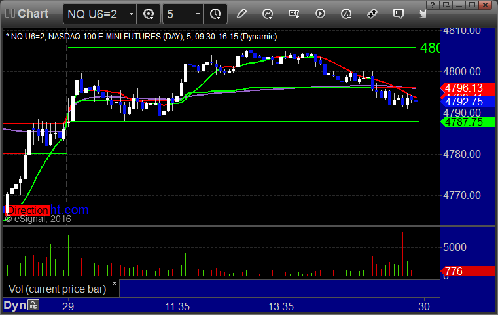Click the pop-out window icon in the title bar

click(446, 5)
